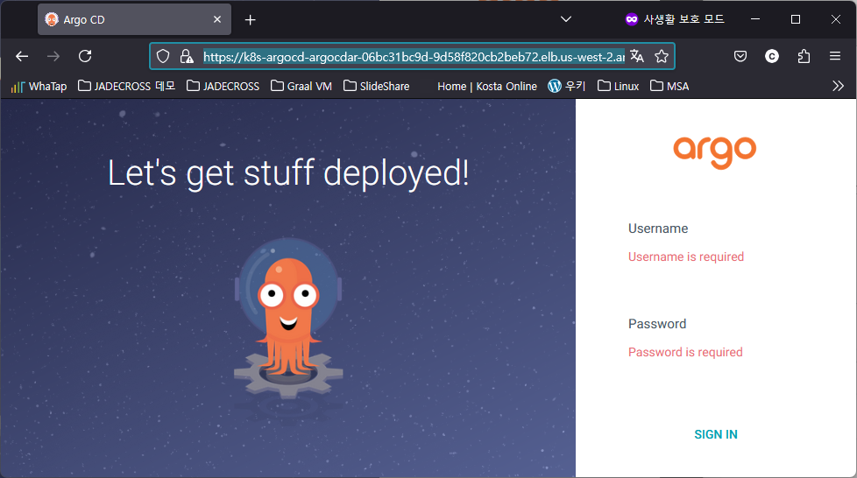Screen dimensions: 857x478
Task: Open the tracking protection shield icon
Action: (163, 56)
